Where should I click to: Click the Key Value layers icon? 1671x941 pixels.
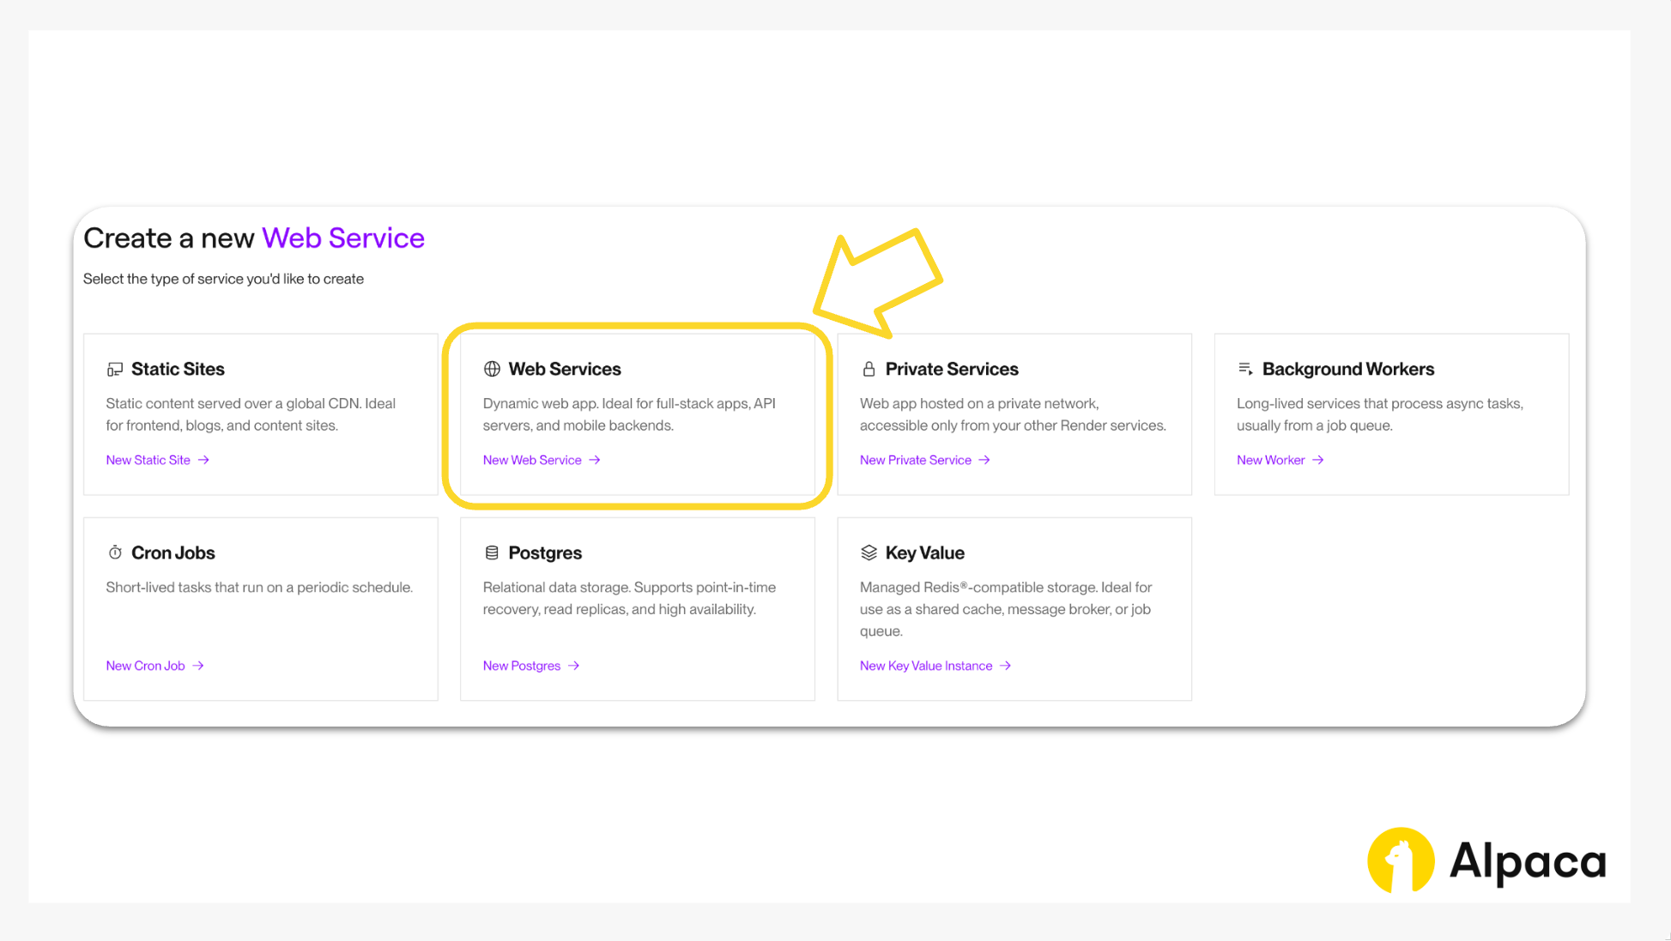pos(869,552)
